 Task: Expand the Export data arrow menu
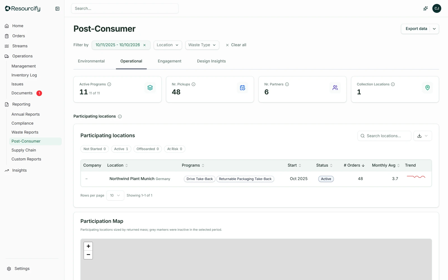coord(434,29)
